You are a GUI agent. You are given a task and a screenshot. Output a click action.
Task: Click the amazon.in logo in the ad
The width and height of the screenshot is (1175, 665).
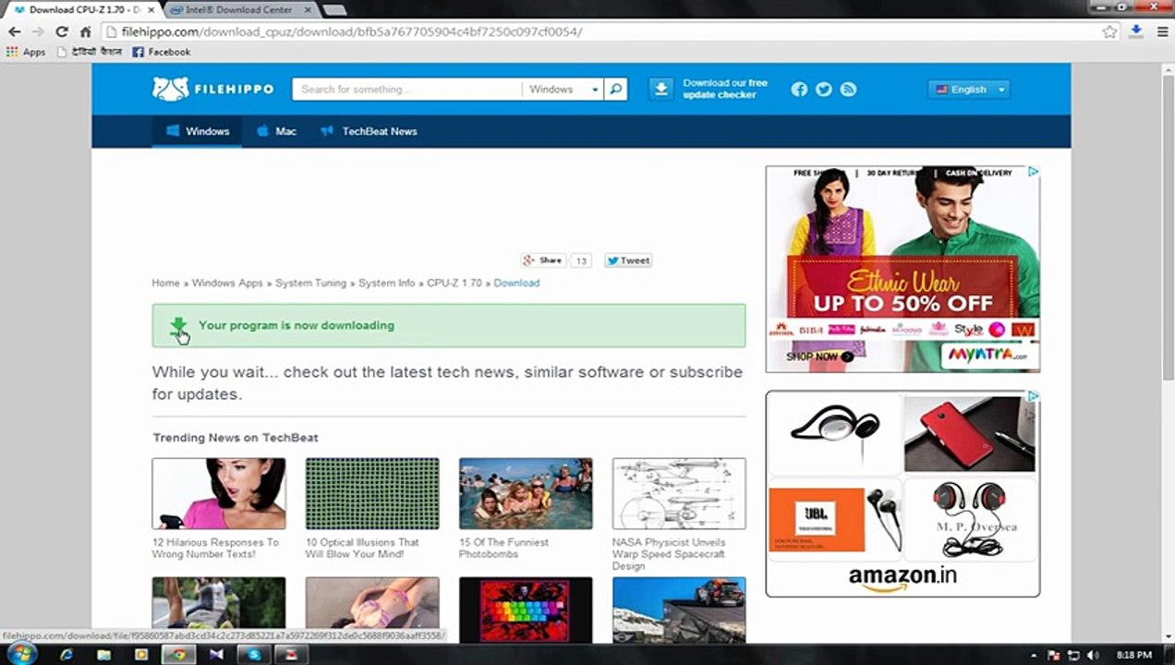click(902, 578)
